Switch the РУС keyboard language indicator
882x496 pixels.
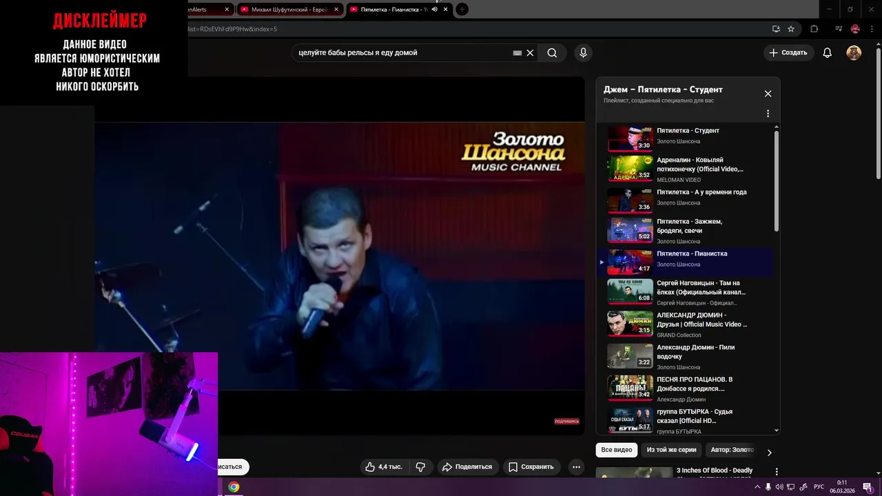click(819, 487)
